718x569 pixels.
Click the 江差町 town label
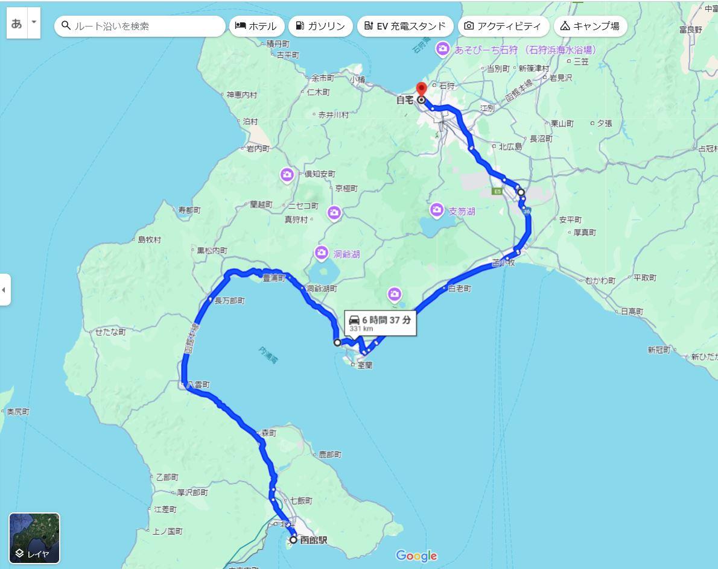coord(165,509)
